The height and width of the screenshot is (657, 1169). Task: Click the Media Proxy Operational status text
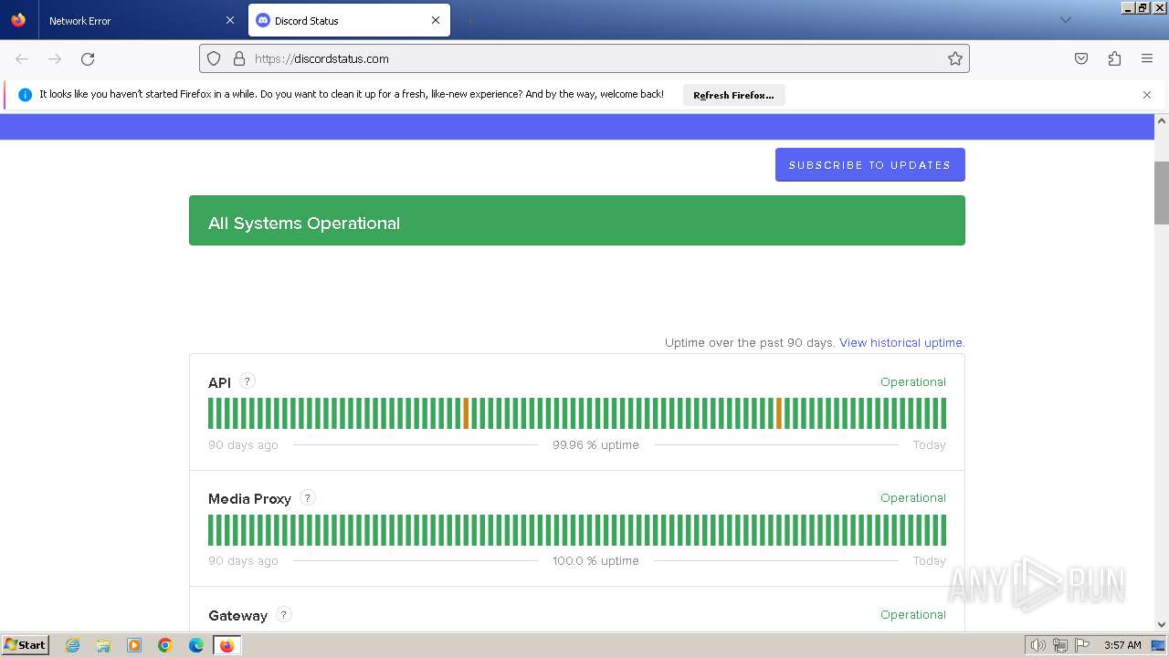pyautogui.click(x=912, y=497)
